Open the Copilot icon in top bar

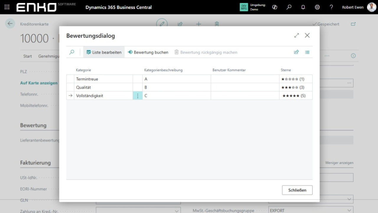click(275, 7)
